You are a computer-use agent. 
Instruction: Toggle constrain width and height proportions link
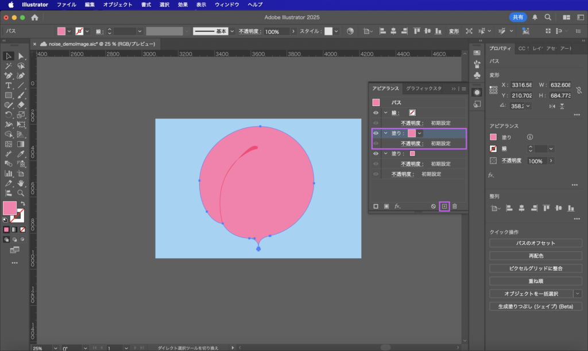click(x=579, y=90)
